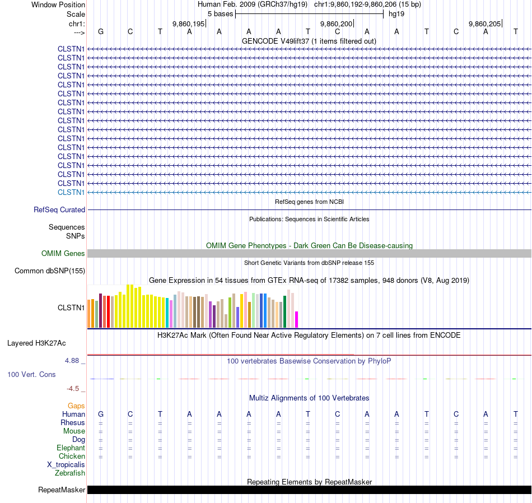Click the '--->' strand direction arrow label
The width and height of the screenshot is (532, 503).
pyautogui.click(x=79, y=32)
